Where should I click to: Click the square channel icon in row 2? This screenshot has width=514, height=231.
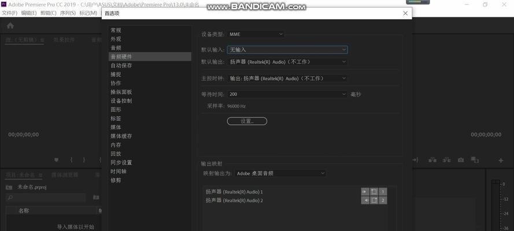click(x=374, y=200)
